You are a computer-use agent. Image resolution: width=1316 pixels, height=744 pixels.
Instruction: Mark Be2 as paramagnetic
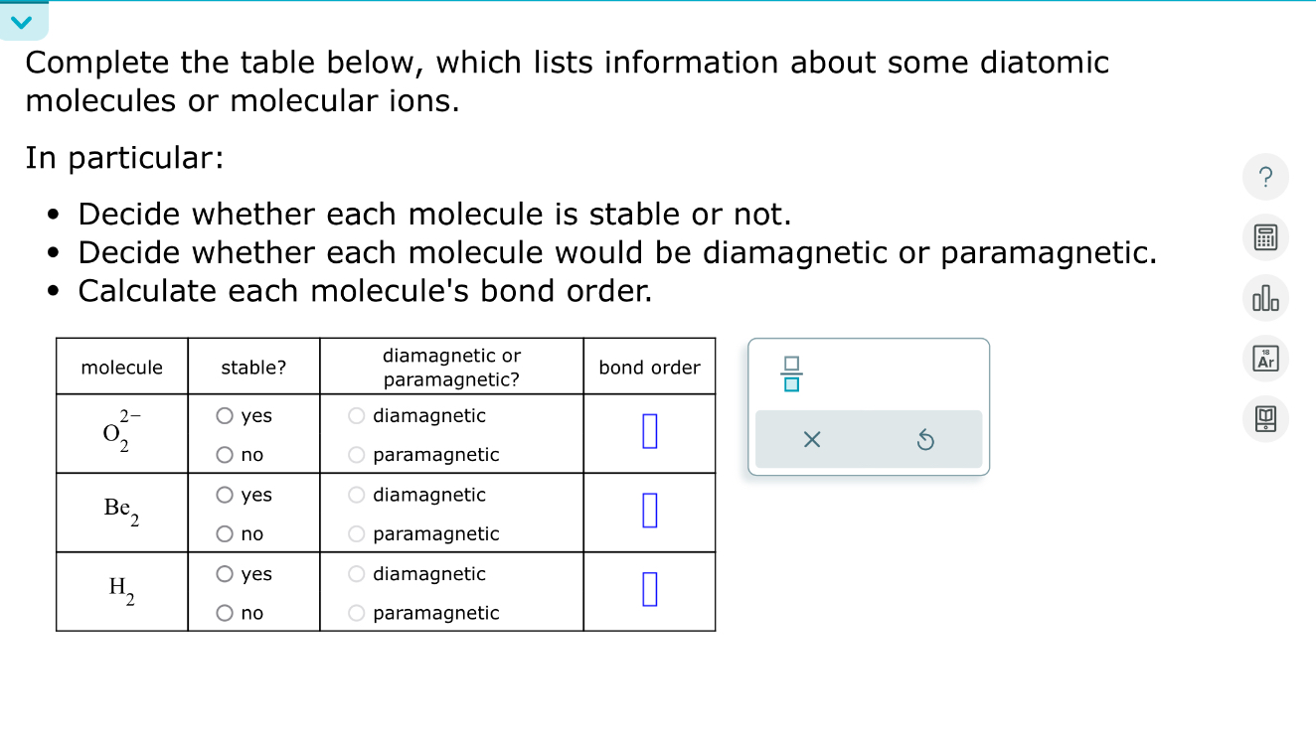pyautogui.click(x=355, y=533)
